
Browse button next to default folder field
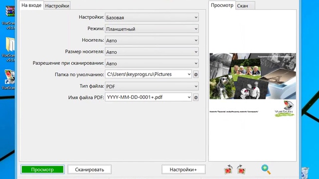tap(196, 75)
